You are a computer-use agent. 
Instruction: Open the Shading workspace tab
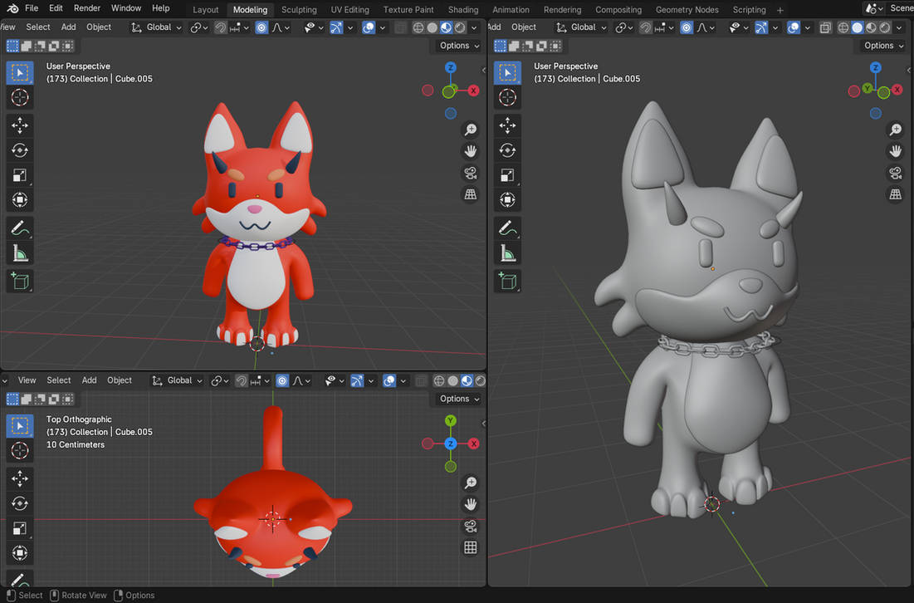point(463,10)
